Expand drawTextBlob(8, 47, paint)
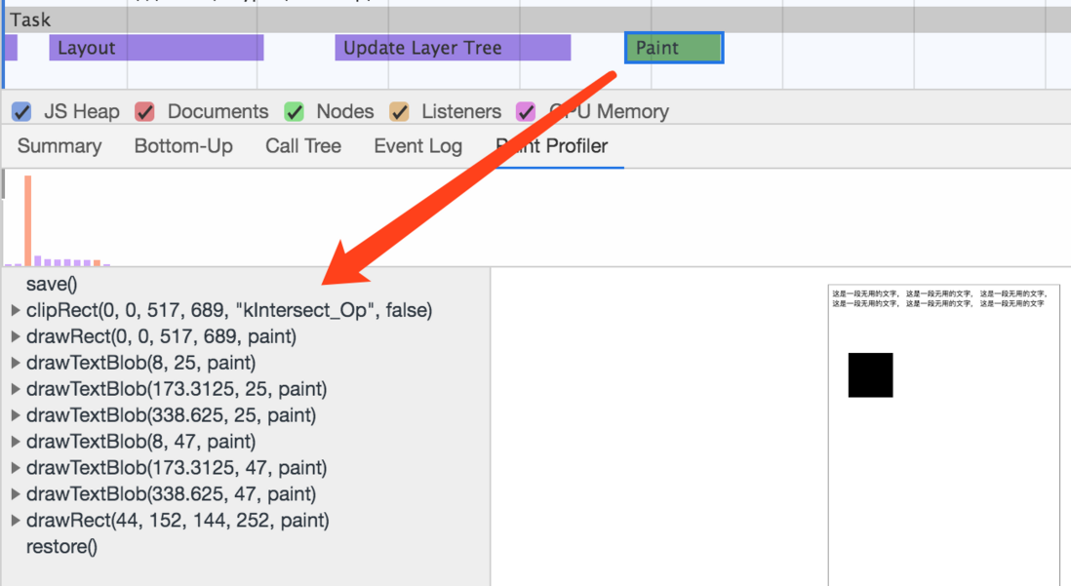The width and height of the screenshot is (1071, 586). click(x=16, y=442)
